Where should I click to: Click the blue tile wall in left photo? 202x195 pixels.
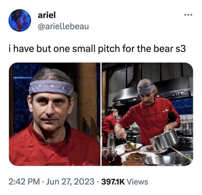pos(21,98)
